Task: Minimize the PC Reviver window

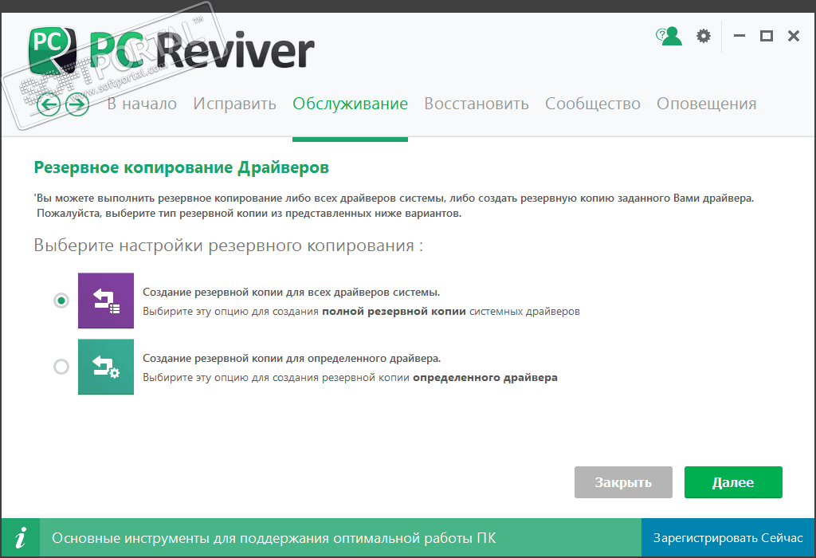Action: (739, 36)
